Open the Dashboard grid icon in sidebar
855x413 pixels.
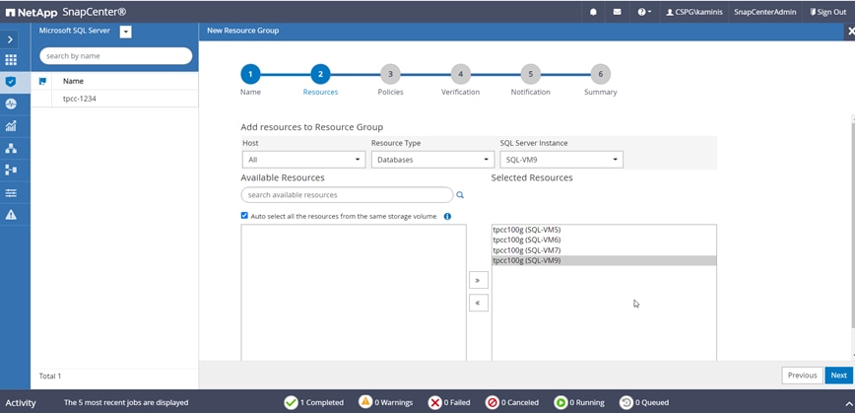[x=11, y=60]
